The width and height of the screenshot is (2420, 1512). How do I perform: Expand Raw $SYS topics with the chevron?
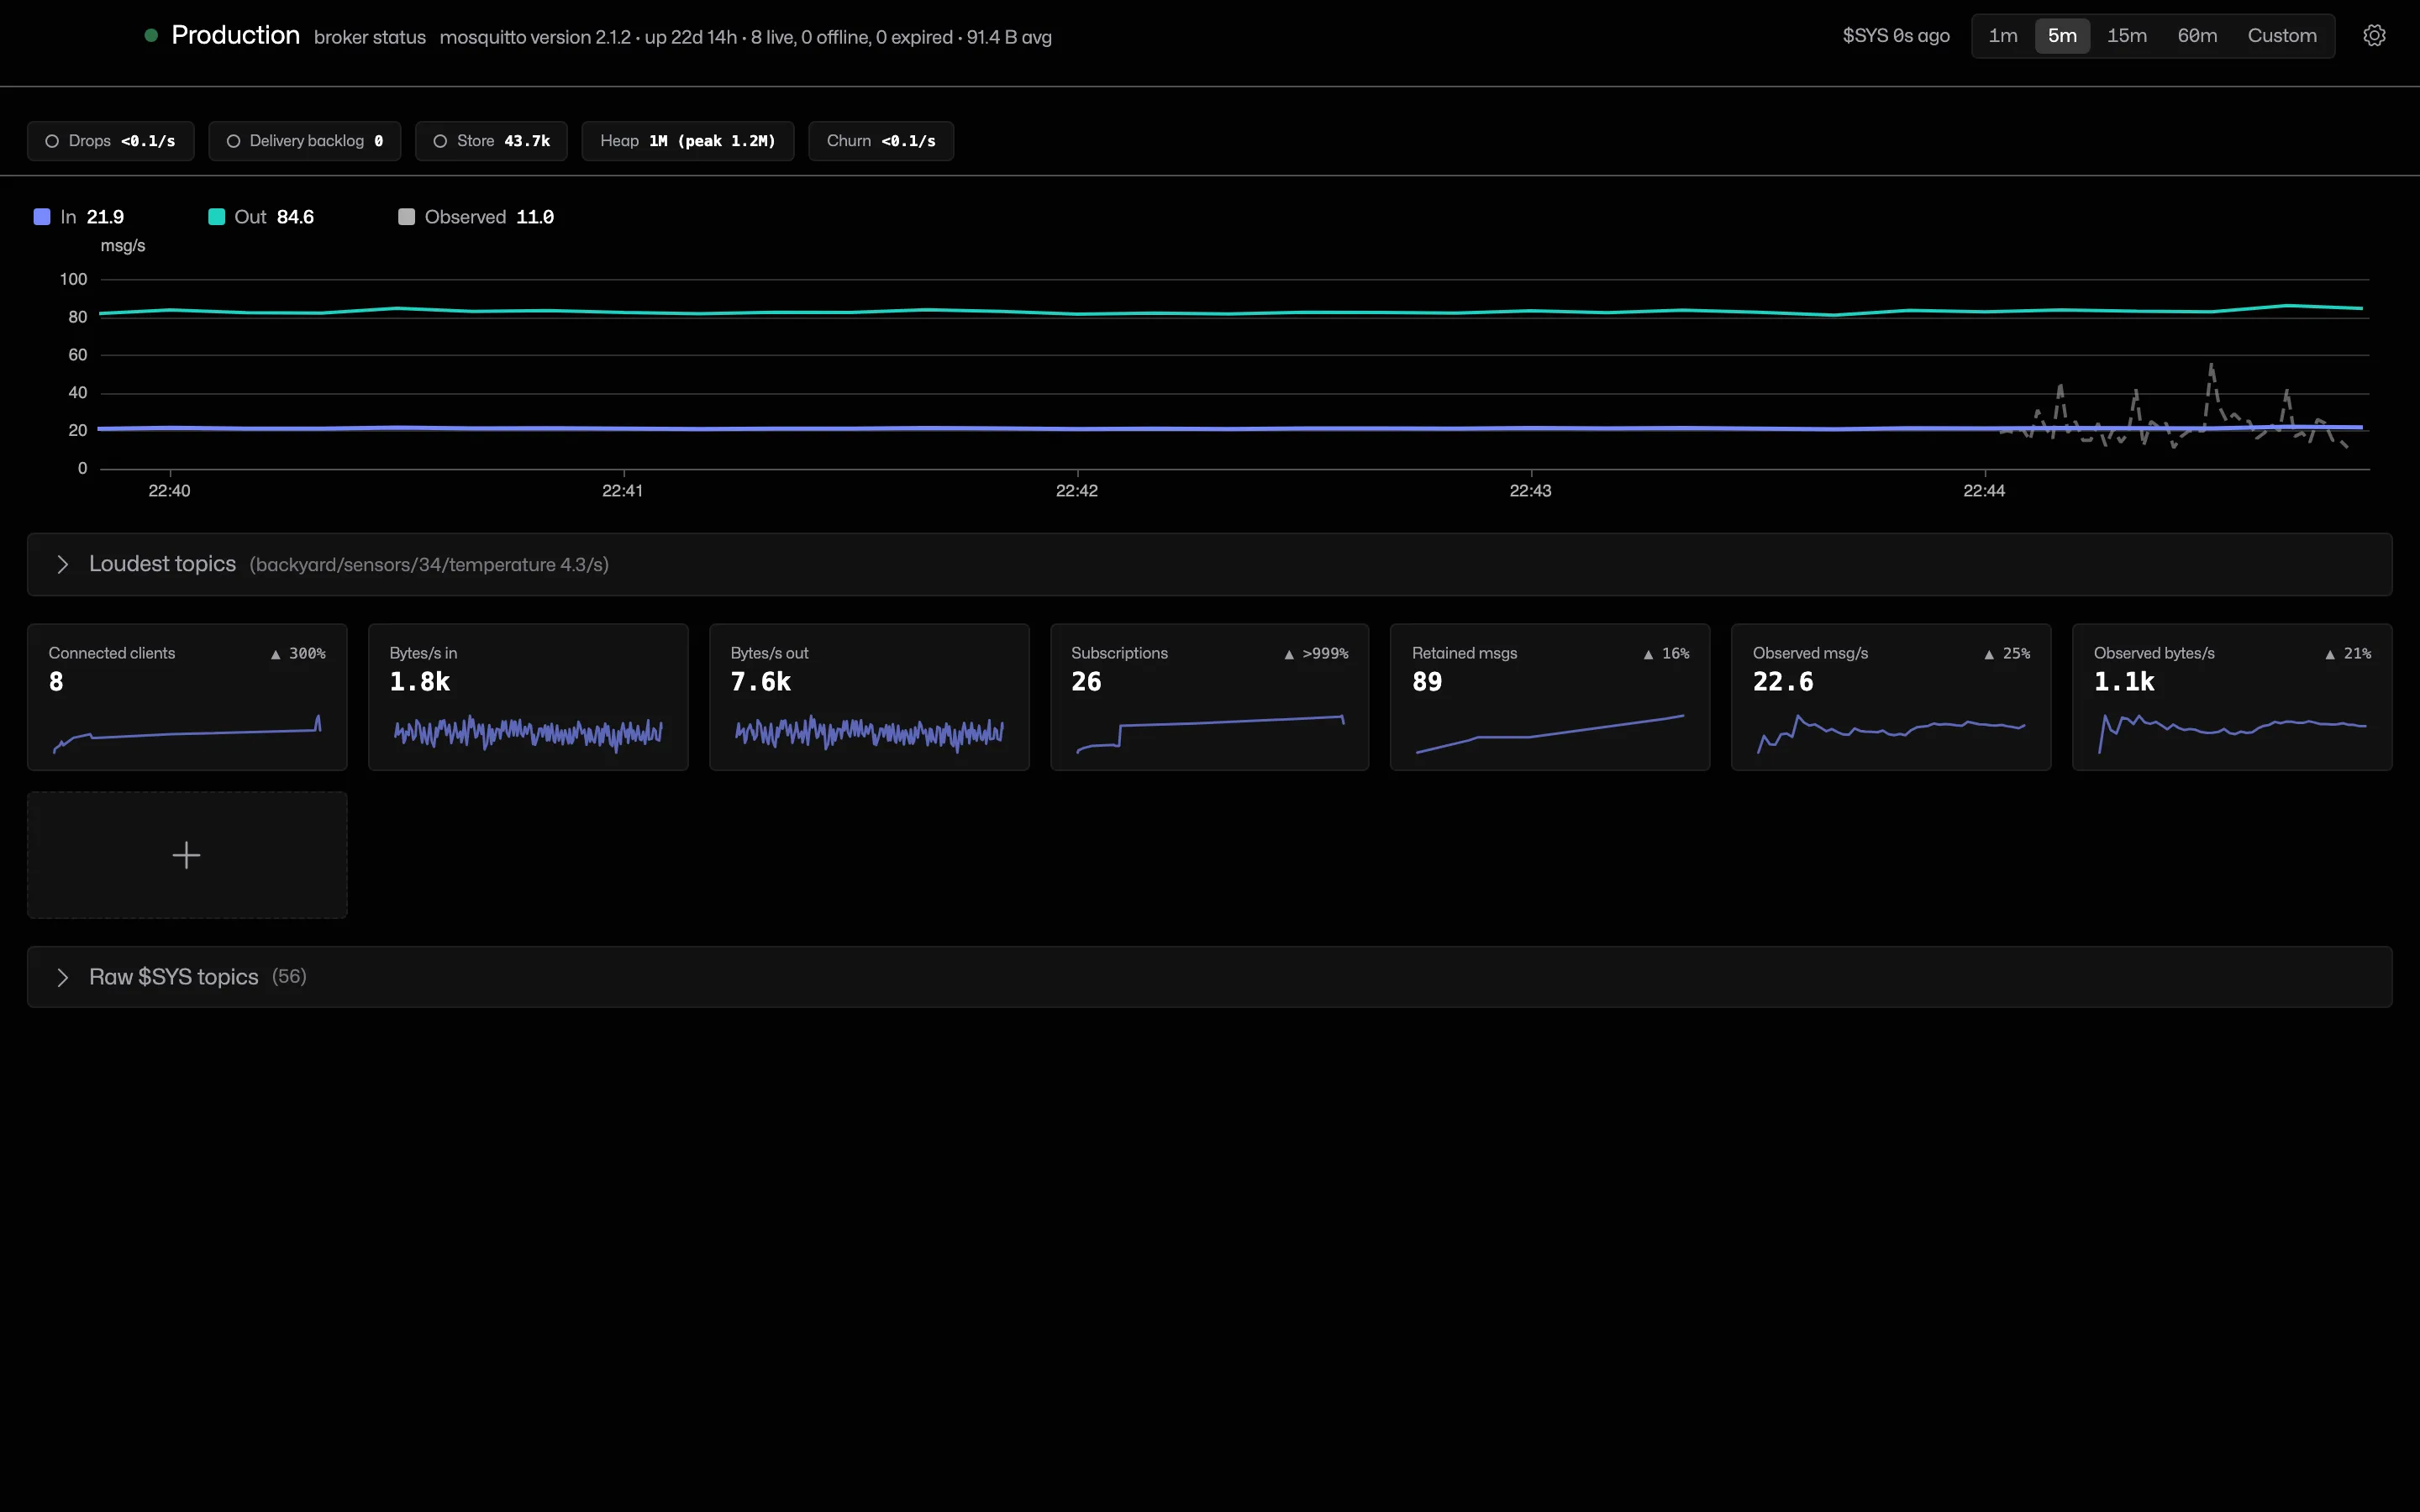pyautogui.click(x=63, y=977)
